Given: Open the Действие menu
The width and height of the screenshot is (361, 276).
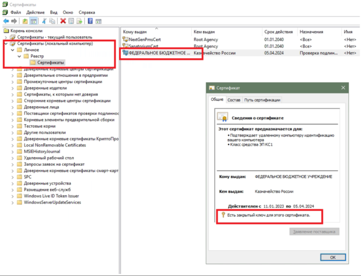Looking at the screenshot, I should click(x=35, y=13).
